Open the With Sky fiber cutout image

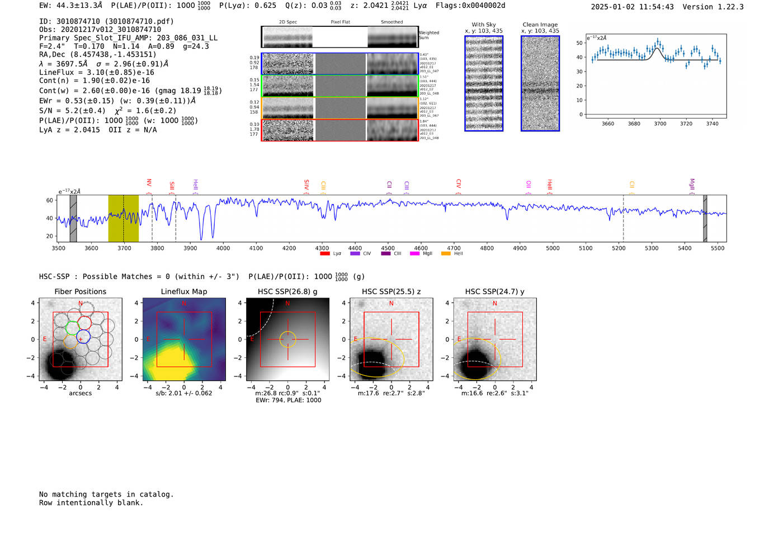tap(484, 83)
